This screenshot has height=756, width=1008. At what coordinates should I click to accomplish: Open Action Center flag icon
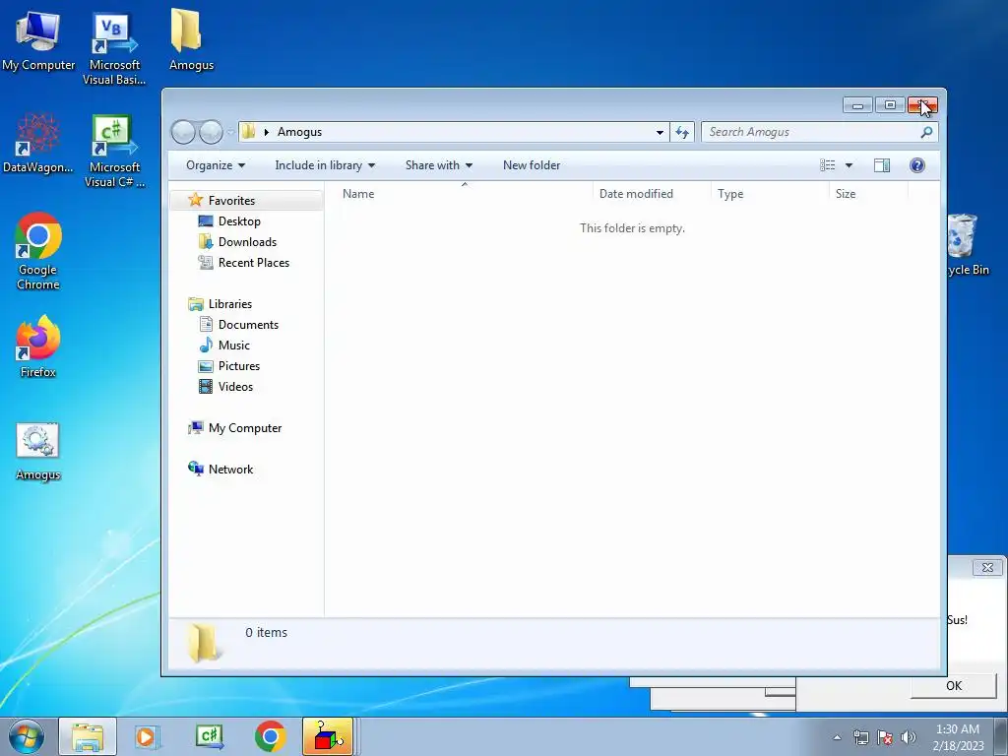pyautogui.click(x=885, y=737)
